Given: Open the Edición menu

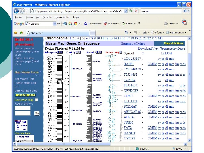Looking at the screenshot, I should tap(29, 17).
